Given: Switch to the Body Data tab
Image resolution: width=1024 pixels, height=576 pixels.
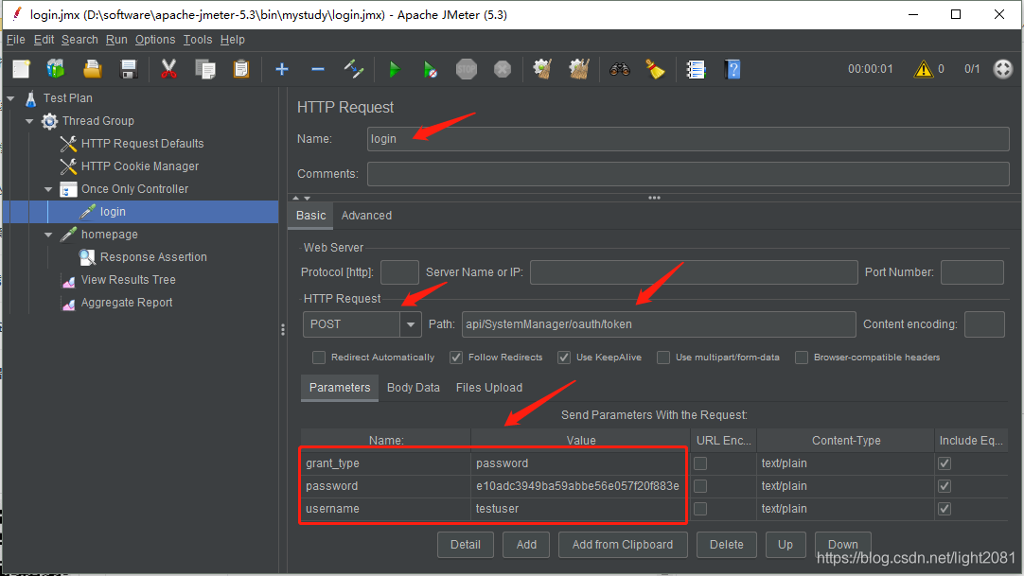Looking at the screenshot, I should (x=414, y=388).
